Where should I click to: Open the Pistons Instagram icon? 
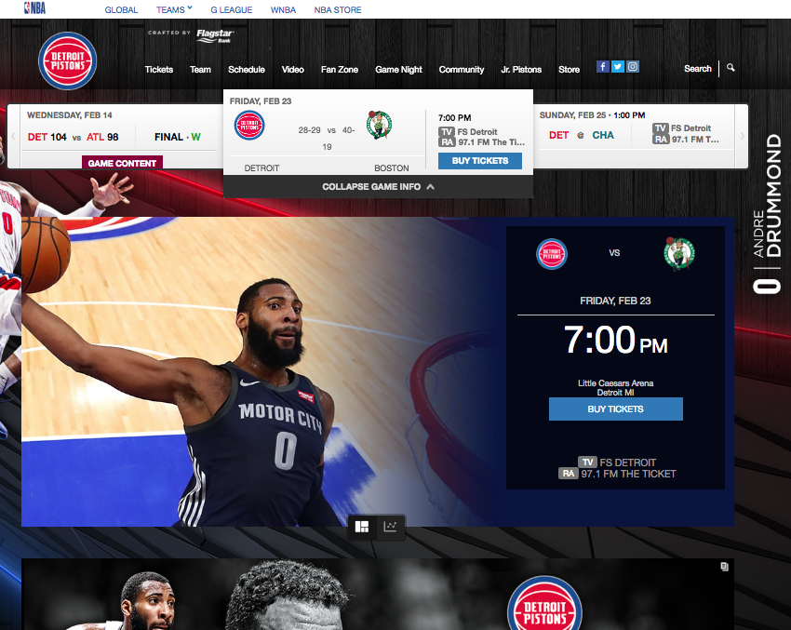click(633, 67)
